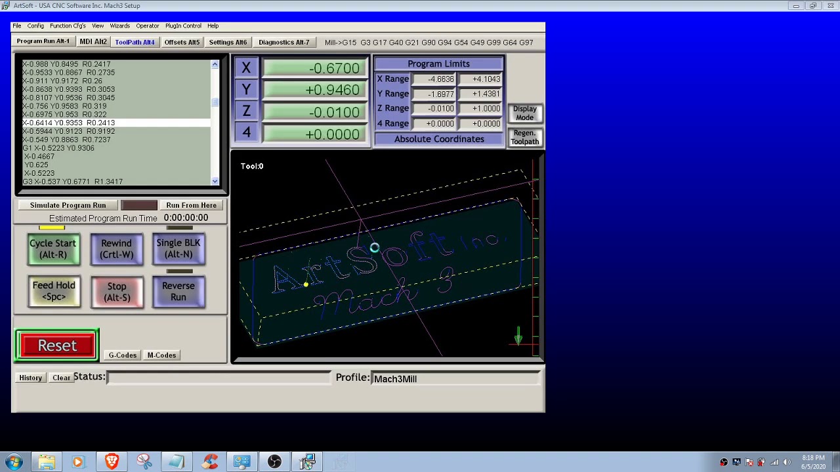Viewport: 840px width, 472px height.
Task: Open the Wizards menu
Action: click(119, 26)
